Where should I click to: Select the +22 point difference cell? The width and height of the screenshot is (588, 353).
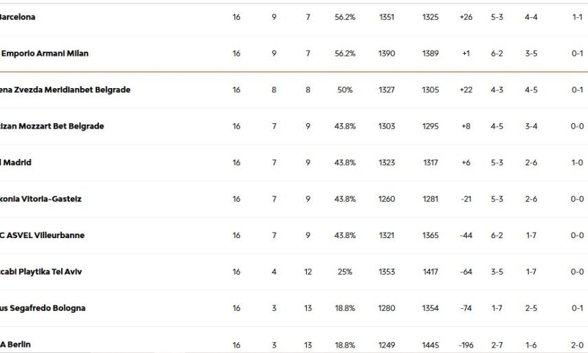466,90
